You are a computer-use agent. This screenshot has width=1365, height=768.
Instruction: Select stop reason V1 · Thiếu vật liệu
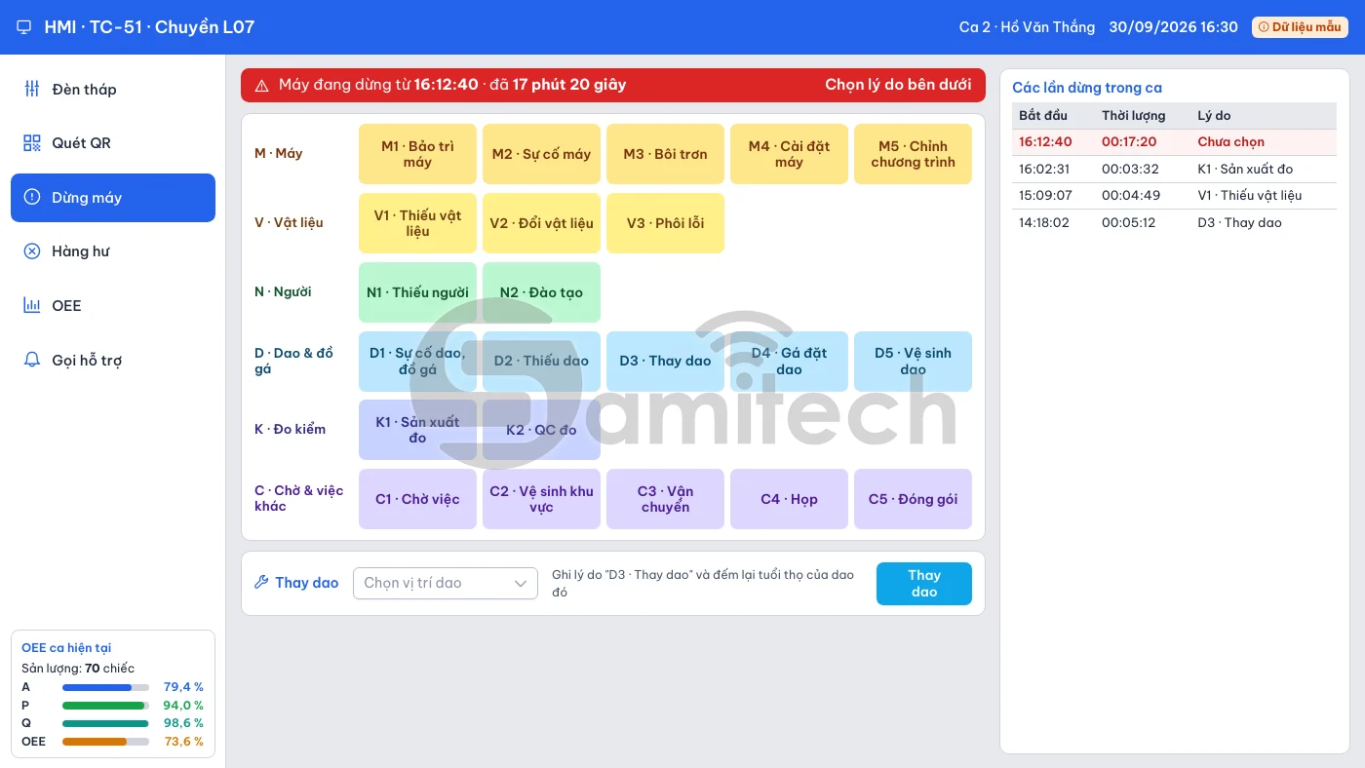click(417, 223)
